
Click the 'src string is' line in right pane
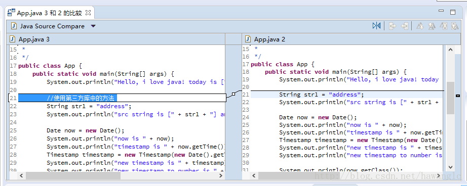pos(359,103)
